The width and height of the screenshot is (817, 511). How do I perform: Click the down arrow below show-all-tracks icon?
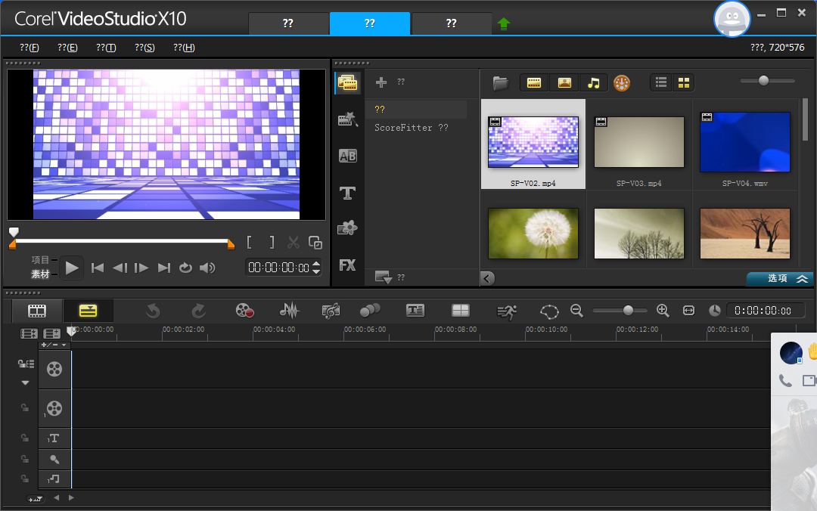(25, 382)
